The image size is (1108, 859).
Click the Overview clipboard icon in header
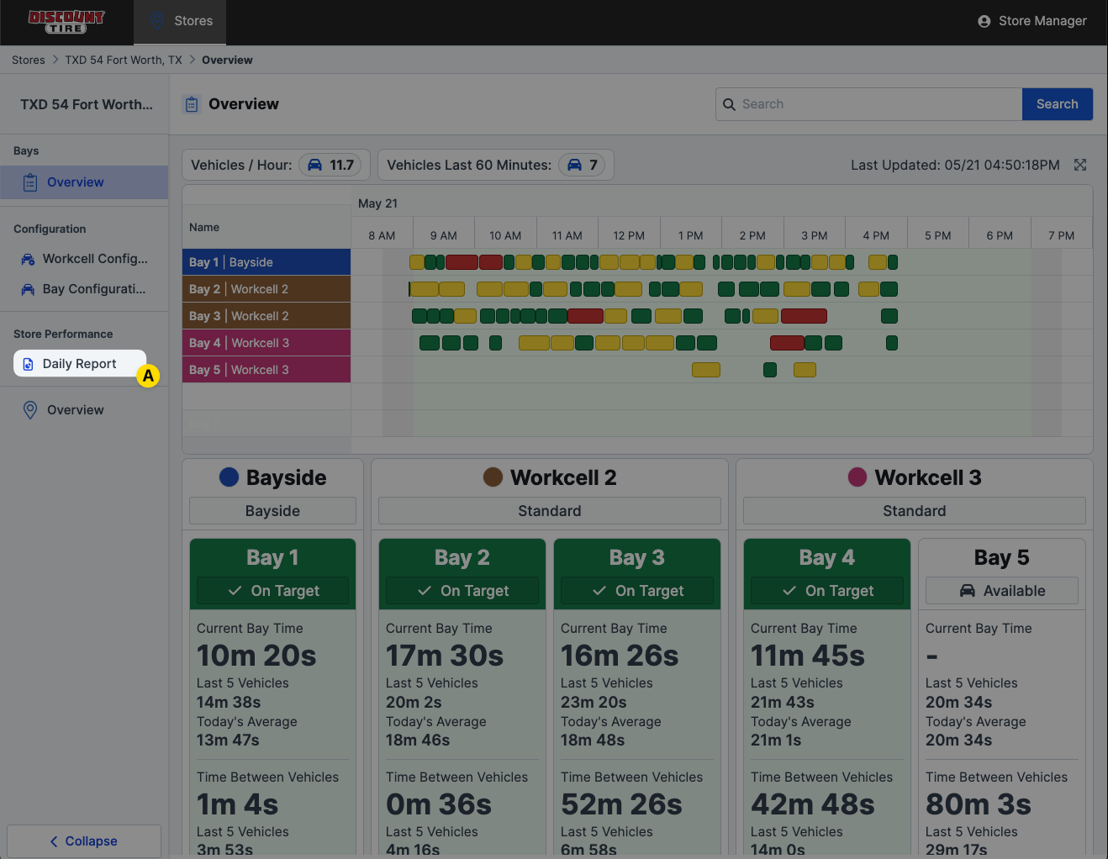click(x=192, y=104)
